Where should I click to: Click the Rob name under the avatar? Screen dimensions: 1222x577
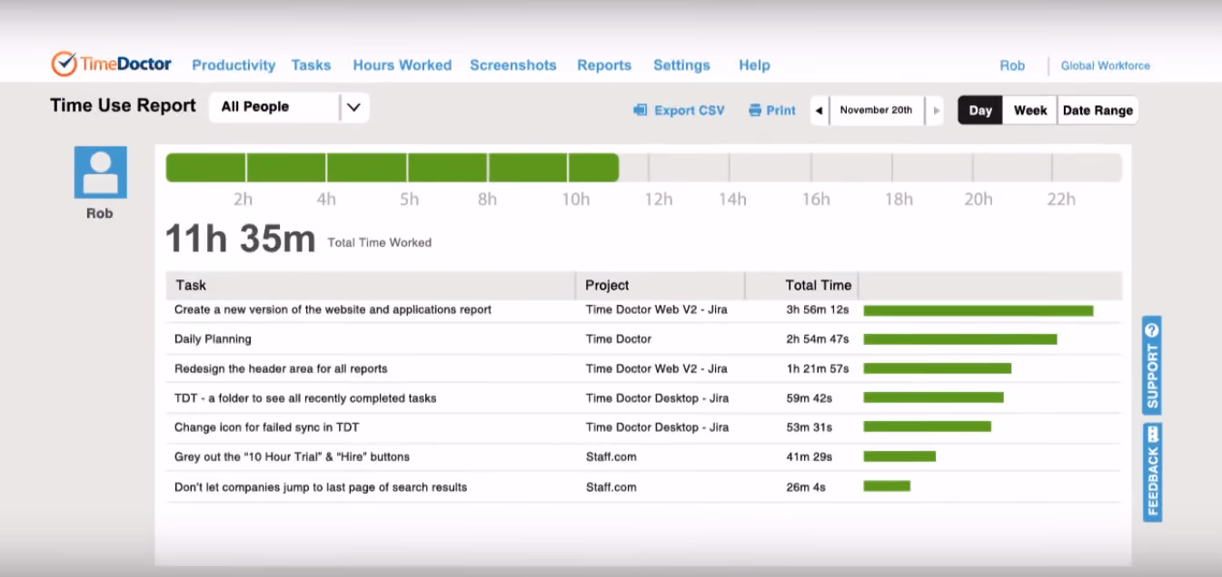click(100, 214)
